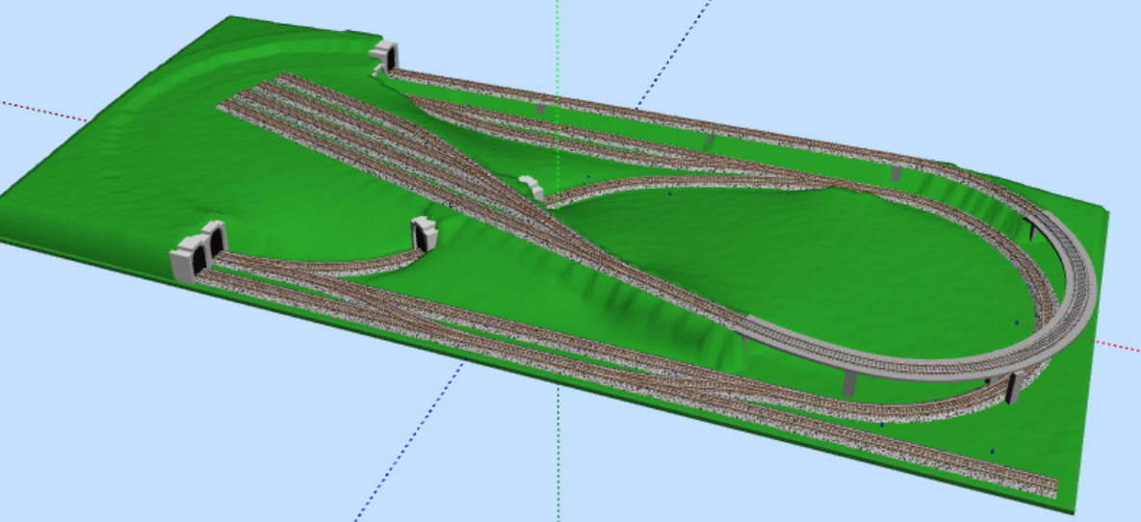Select the tunnel portal at the top ridge
Screen dimensions: 1141x522
[x=385, y=56]
